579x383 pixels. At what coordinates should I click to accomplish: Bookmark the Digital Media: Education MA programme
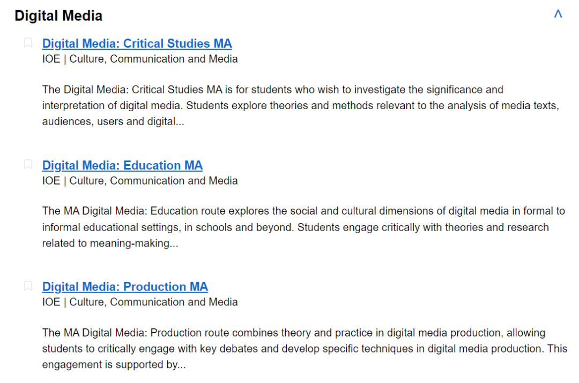click(x=28, y=165)
